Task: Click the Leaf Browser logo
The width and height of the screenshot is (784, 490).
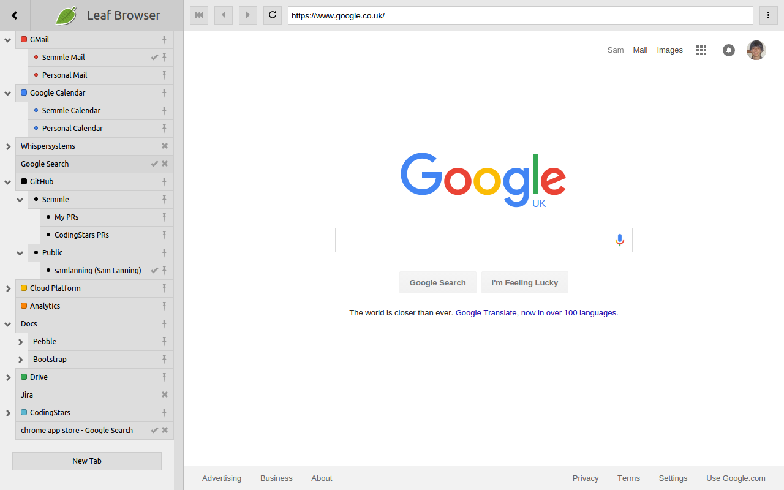Action: pos(66,15)
